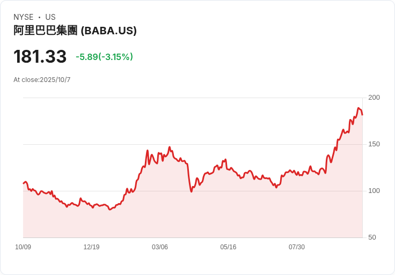Screen dimensions: 395x275
Task: Click the green -5.89(-3.15%) price change
Action: point(104,57)
